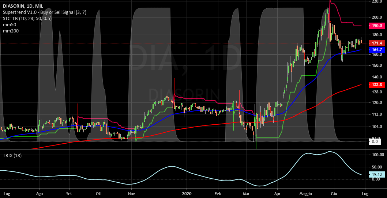The width and height of the screenshot is (387, 198).
Task: Click the 112.0 price axis label
Action: [x=377, y=114]
